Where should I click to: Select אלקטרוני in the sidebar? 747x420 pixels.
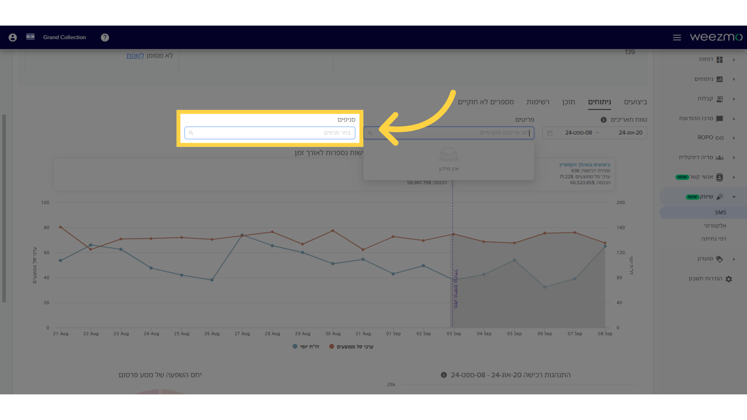pyautogui.click(x=715, y=226)
